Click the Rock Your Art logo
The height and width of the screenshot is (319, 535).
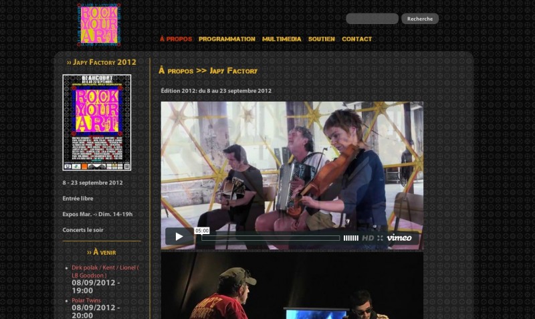pyautogui.click(x=98, y=25)
